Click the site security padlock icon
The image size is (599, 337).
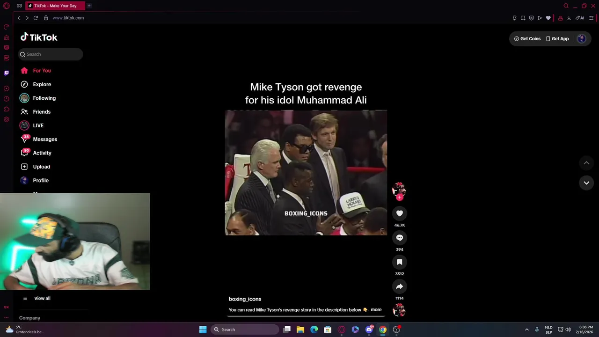click(46, 18)
